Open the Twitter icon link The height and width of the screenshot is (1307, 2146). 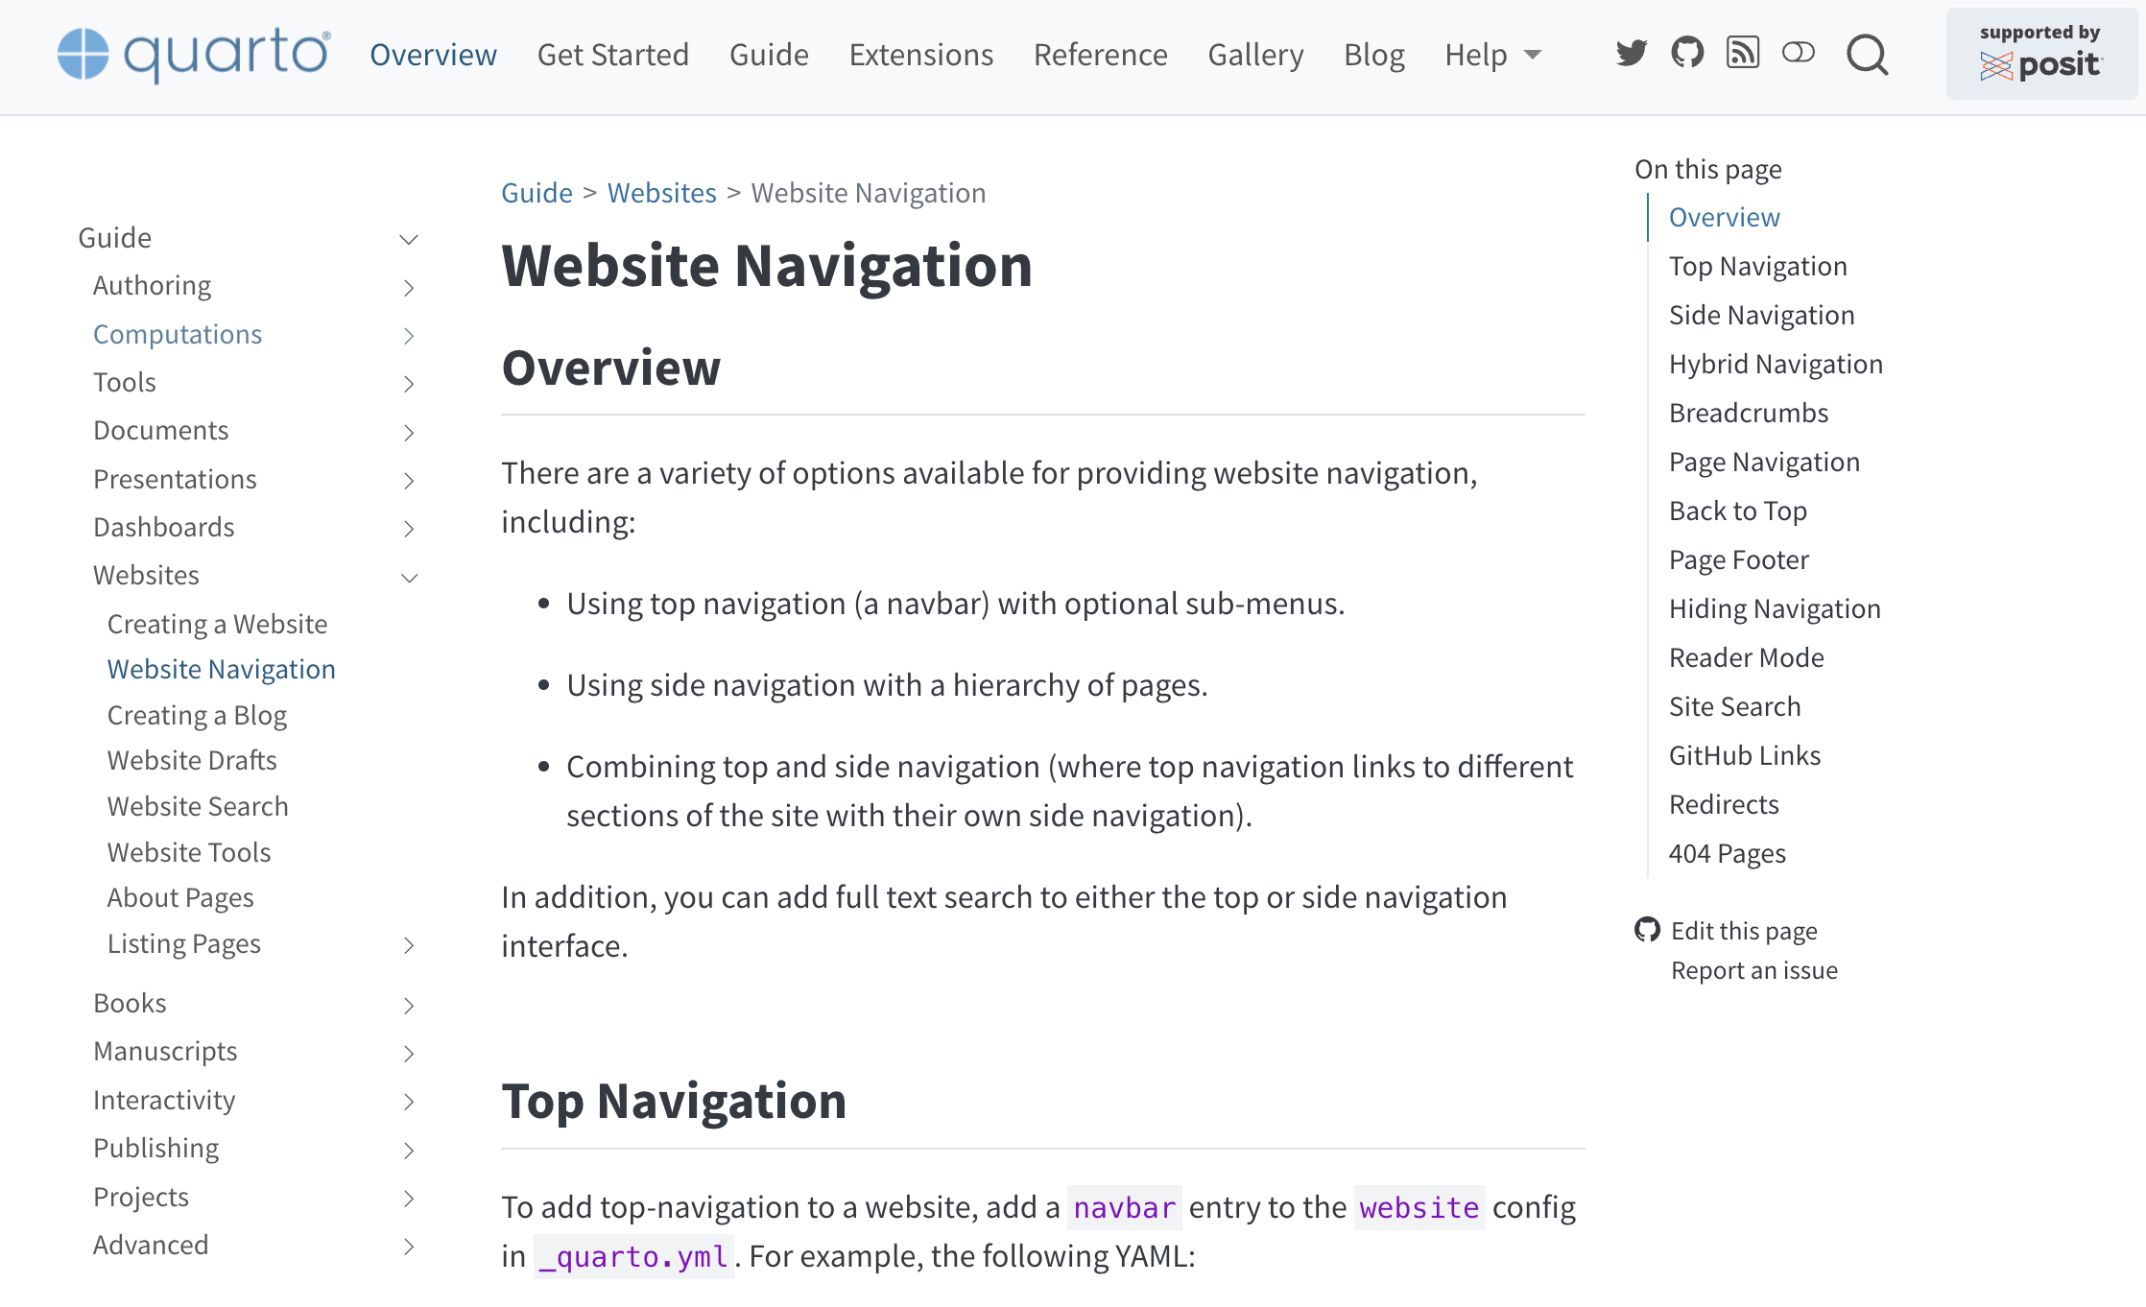tap(1631, 53)
